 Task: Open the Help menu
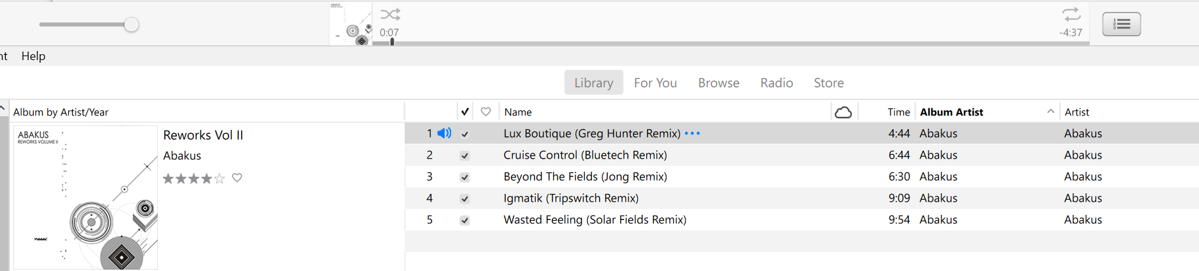[x=33, y=56]
